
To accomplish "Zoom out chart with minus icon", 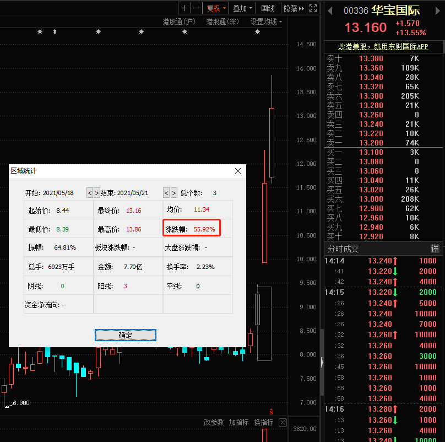I will (x=196, y=8).
